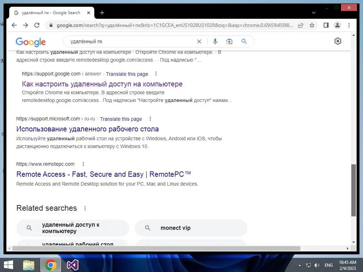Submit search with the magnifier icon
This screenshot has width=363, height=272.
(x=244, y=41)
